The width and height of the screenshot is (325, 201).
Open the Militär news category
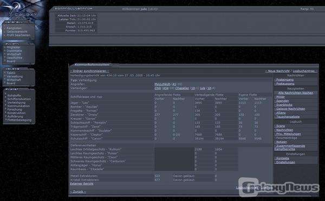click(280, 97)
